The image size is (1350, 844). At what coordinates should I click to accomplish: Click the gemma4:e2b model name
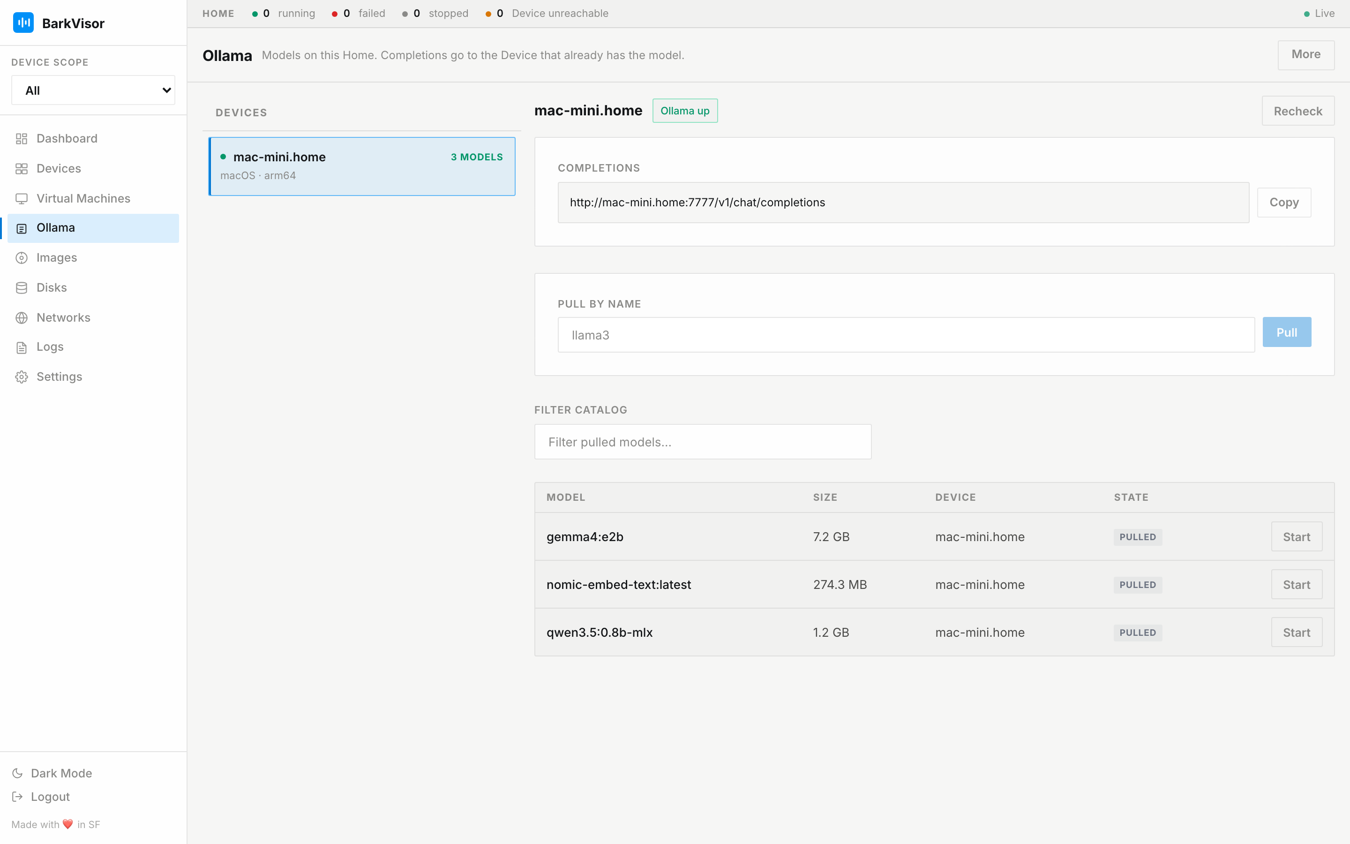(x=585, y=537)
